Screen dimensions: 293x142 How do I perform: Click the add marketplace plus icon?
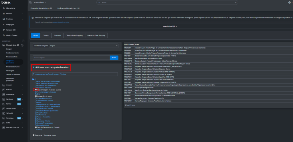click(23, 41)
